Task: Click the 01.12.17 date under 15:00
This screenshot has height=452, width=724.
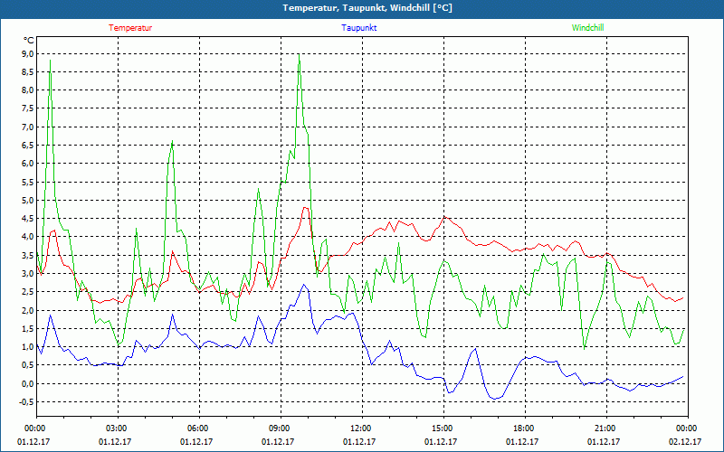Action: (x=441, y=442)
